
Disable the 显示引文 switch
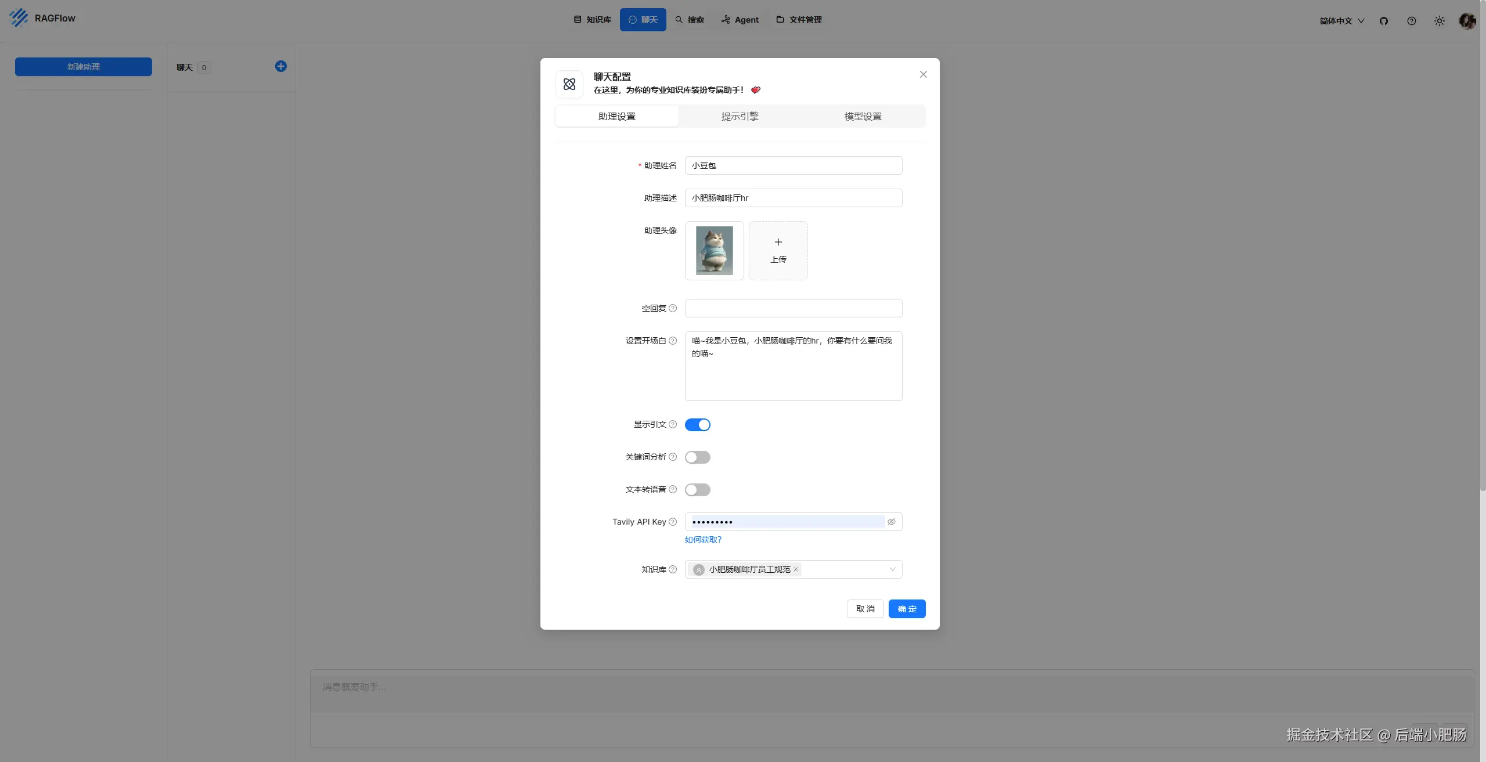(697, 425)
